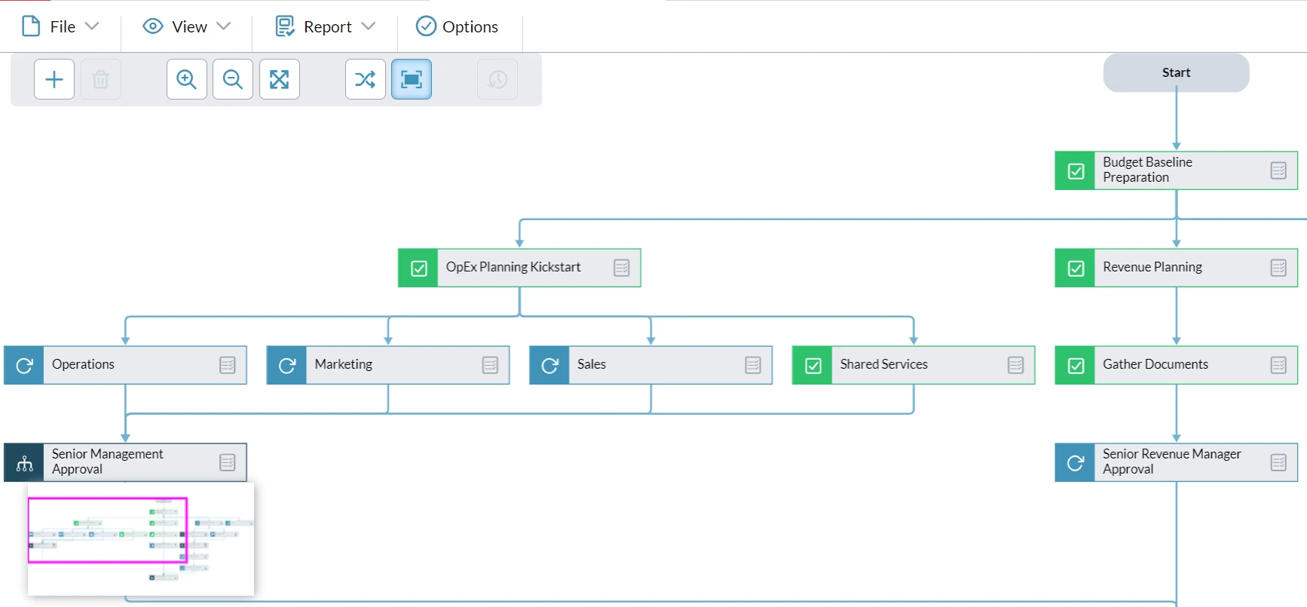Viewport: 1307px width, 607px height.
Task: Click the Report document icon
Action: point(285,26)
